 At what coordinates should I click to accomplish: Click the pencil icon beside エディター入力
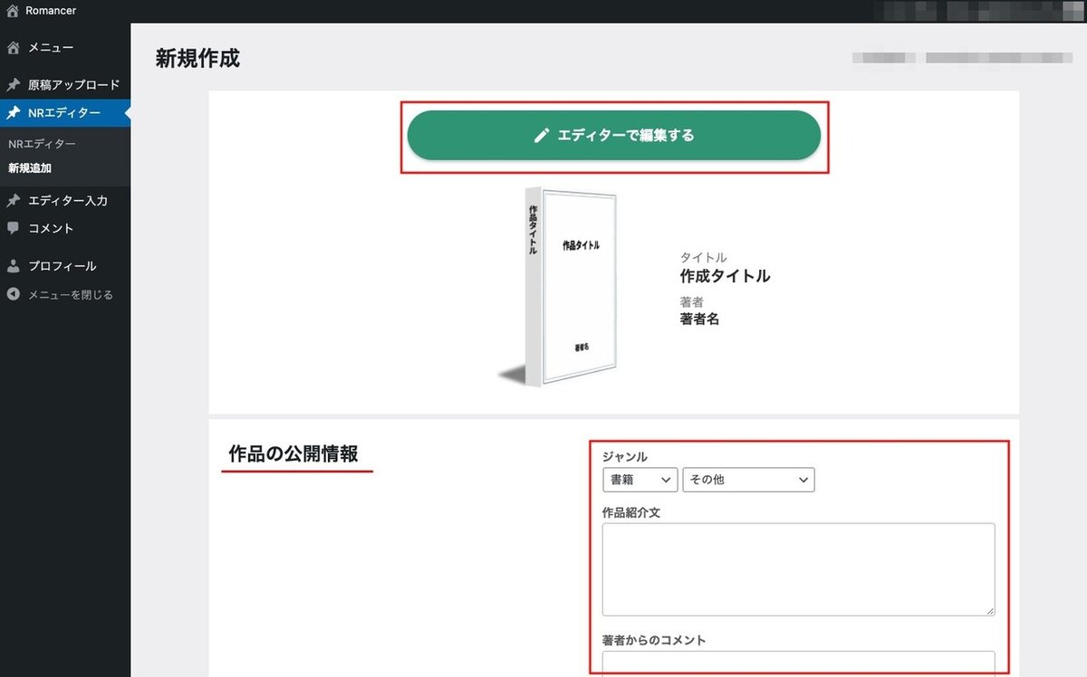13,200
